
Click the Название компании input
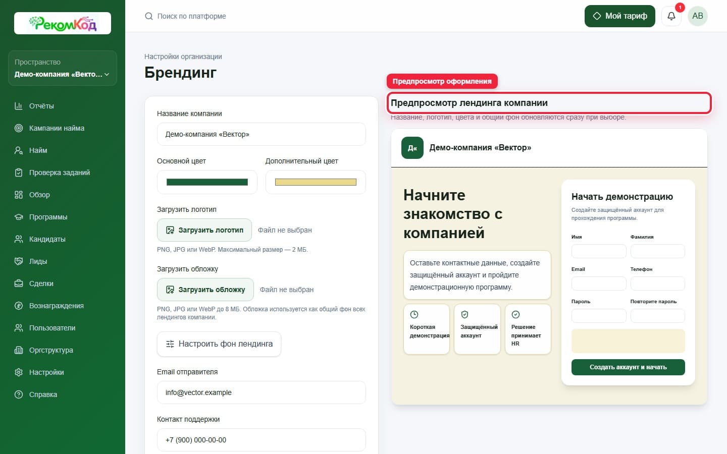[262, 134]
